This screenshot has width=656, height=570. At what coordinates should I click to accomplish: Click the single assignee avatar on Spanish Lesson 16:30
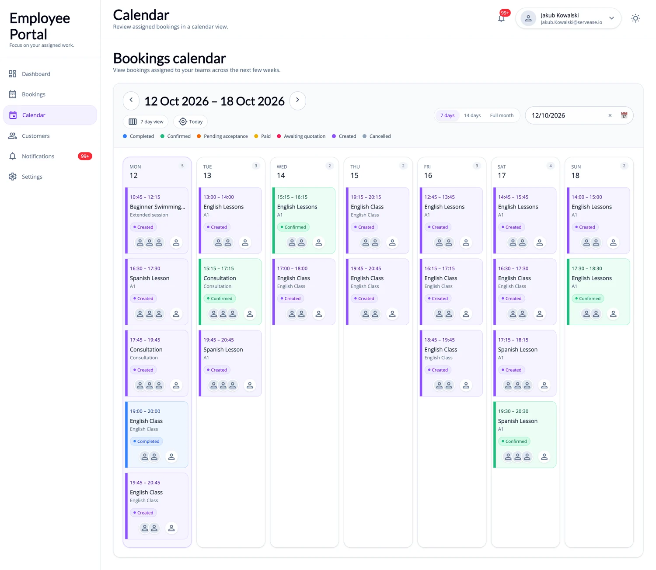[x=176, y=314]
